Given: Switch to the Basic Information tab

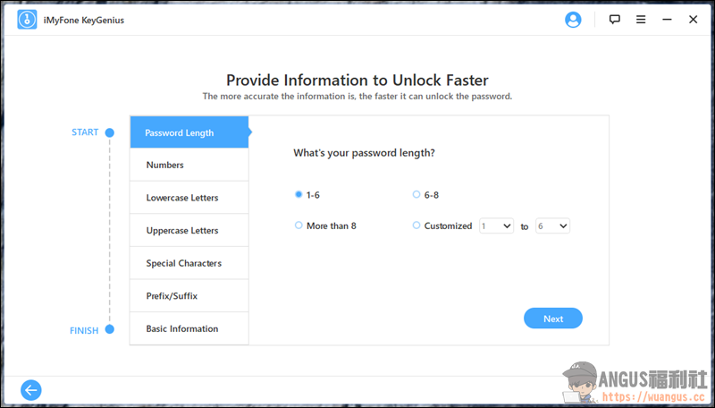Looking at the screenshot, I should click(189, 328).
